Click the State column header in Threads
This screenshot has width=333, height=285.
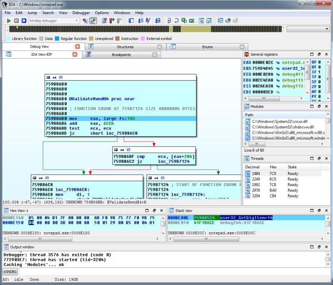[303, 167]
